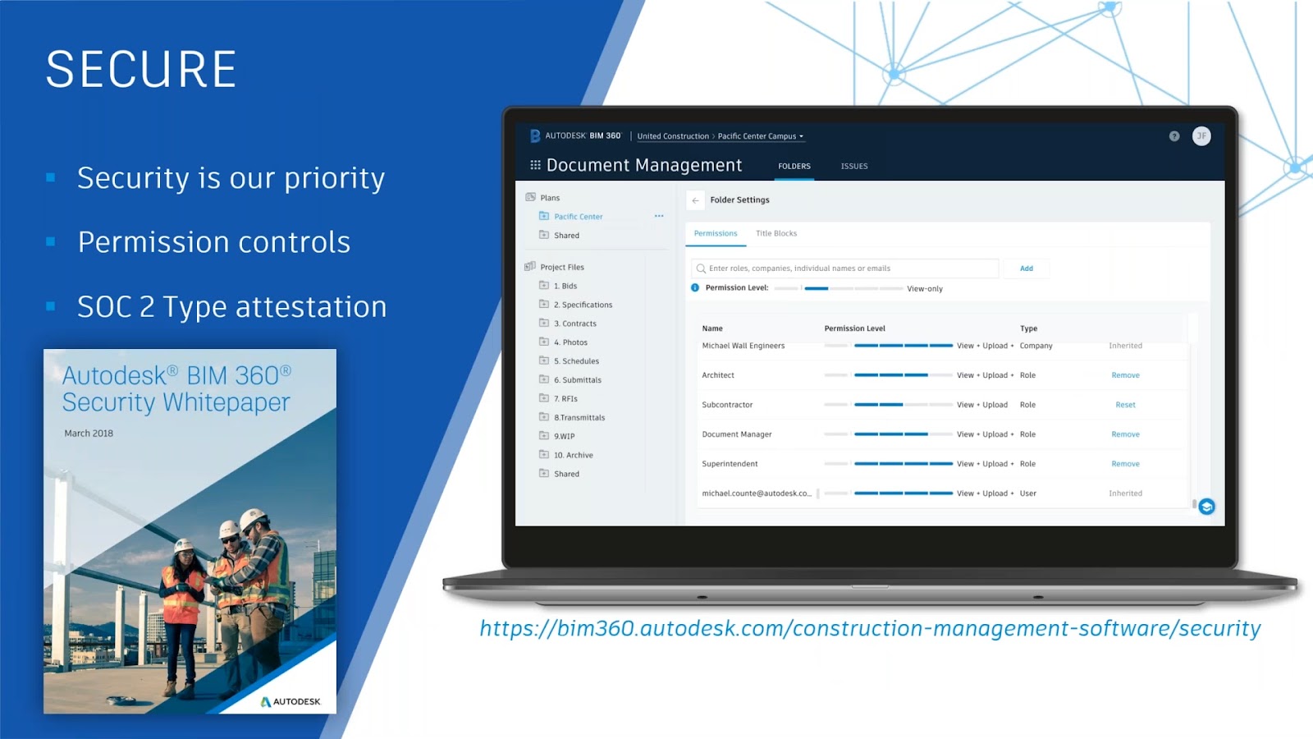1313x739 pixels.
Task: Click the folder icon beside 2. Specifications
Action: click(x=543, y=305)
